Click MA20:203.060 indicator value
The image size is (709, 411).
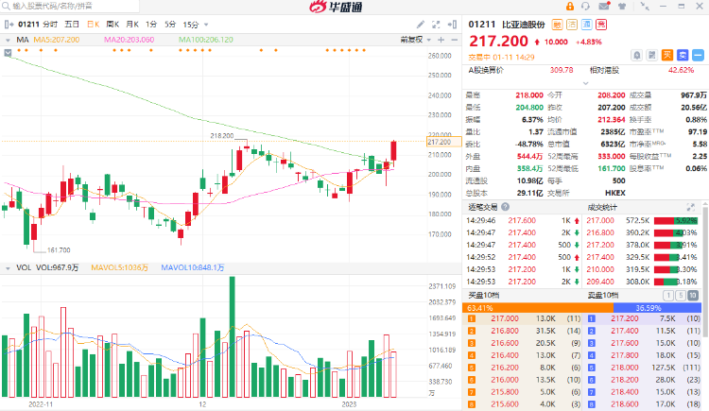click(x=129, y=40)
